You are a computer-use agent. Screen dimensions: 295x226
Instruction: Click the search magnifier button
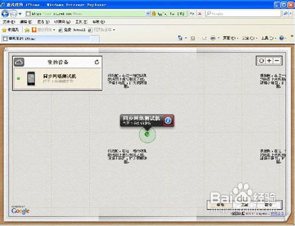[286, 14]
